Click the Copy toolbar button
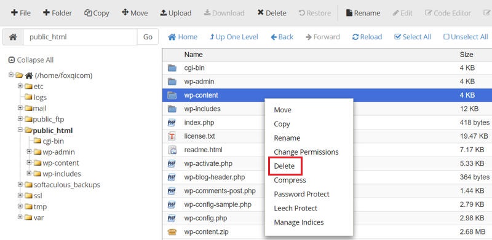Screen dimensions: 492x240 click(x=97, y=13)
